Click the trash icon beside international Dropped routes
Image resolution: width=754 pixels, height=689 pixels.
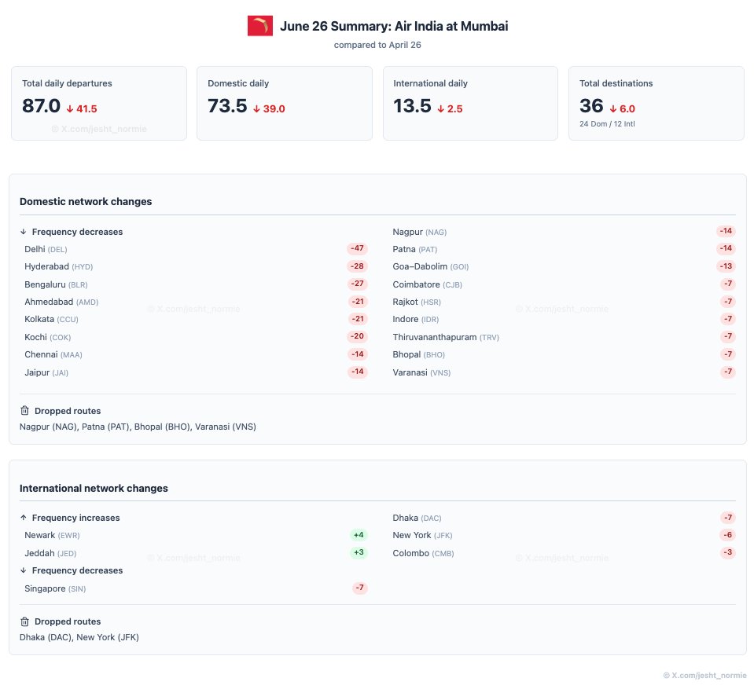[24, 621]
